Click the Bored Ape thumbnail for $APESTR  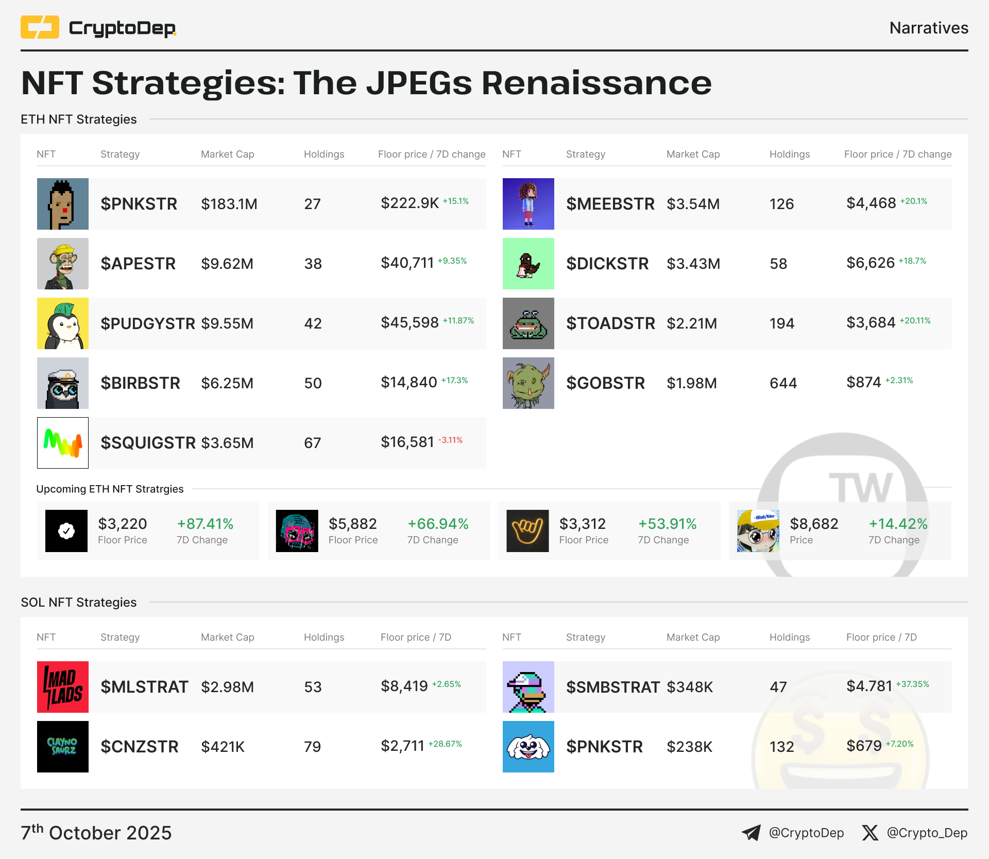[63, 264]
